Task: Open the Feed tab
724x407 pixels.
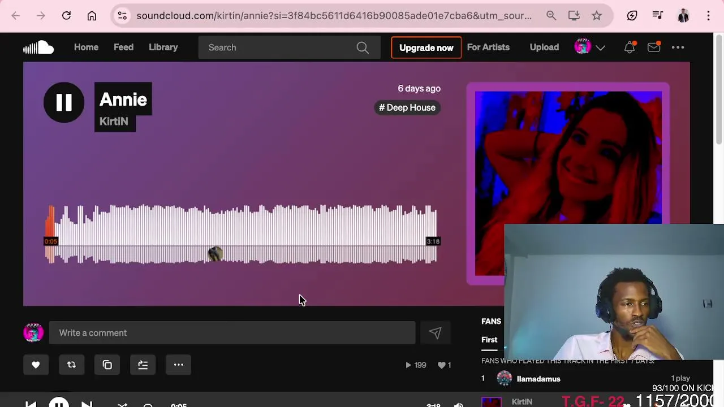Action: coord(123,47)
